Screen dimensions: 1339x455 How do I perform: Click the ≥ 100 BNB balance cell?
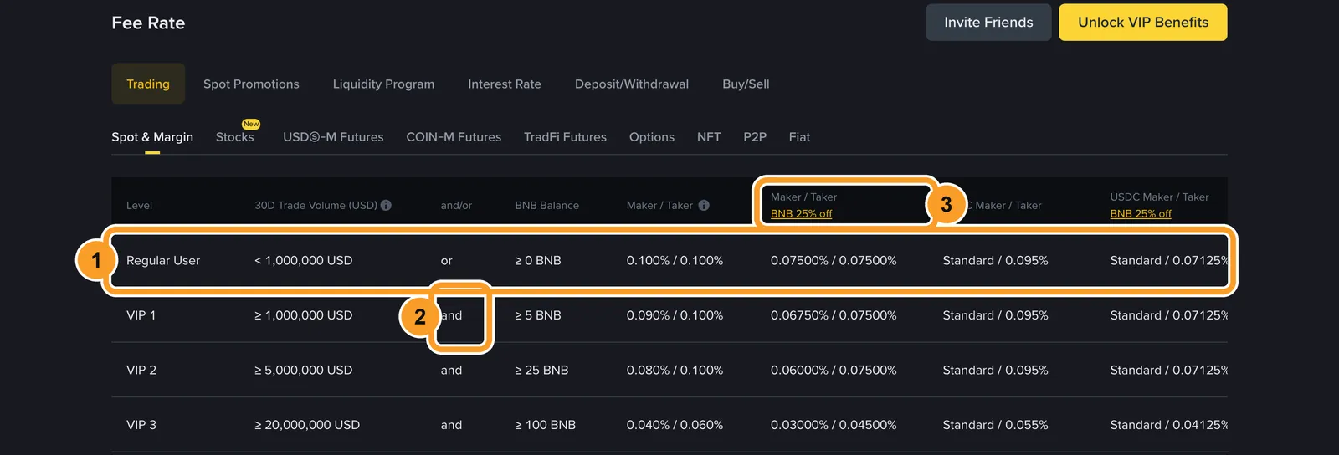[x=545, y=425]
